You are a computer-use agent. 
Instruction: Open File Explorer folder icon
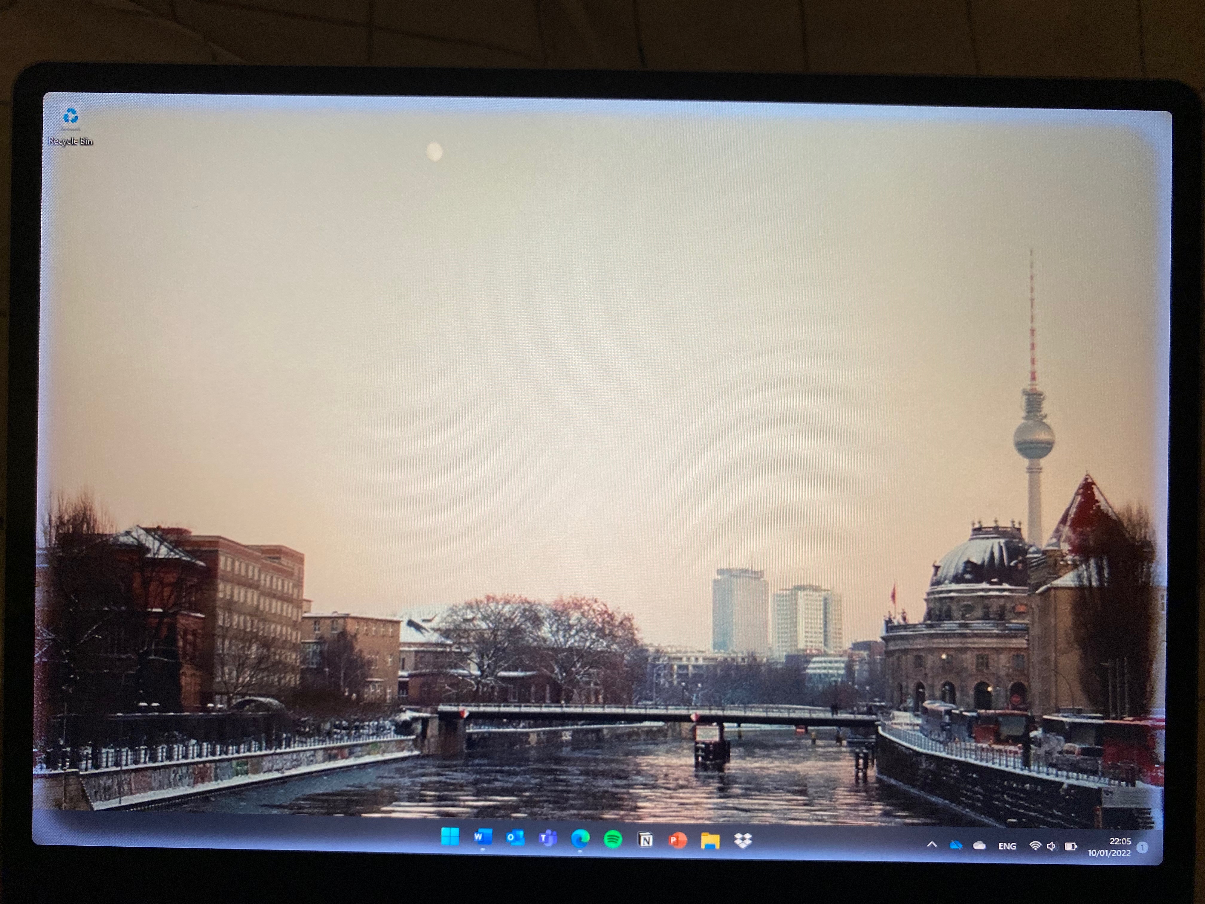710,841
